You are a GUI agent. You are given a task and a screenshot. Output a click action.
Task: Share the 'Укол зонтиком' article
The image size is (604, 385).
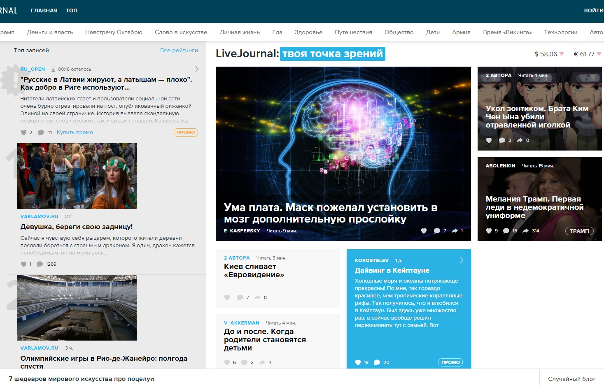pos(520,140)
